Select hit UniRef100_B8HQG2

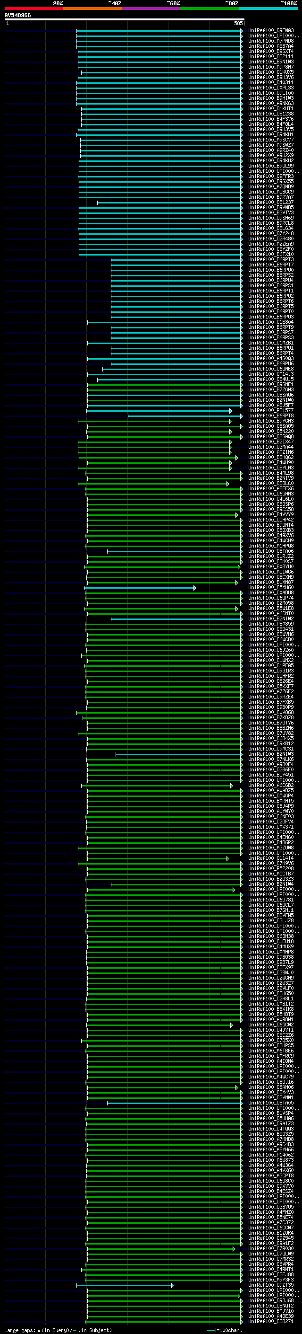(271, 457)
